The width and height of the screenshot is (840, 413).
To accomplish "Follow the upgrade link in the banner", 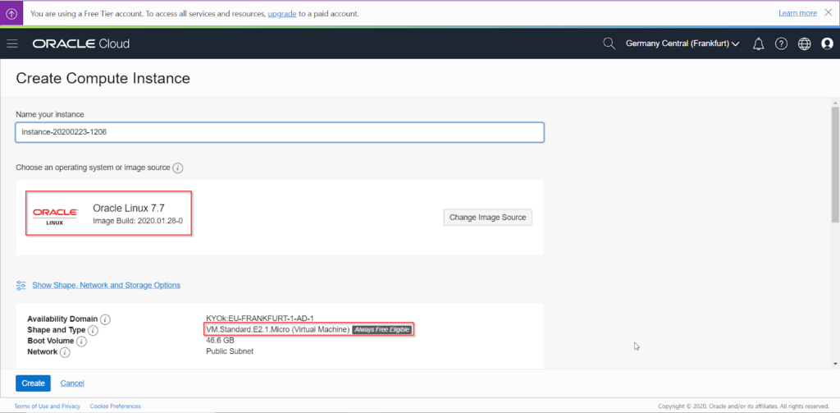I will click(x=282, y=14).
